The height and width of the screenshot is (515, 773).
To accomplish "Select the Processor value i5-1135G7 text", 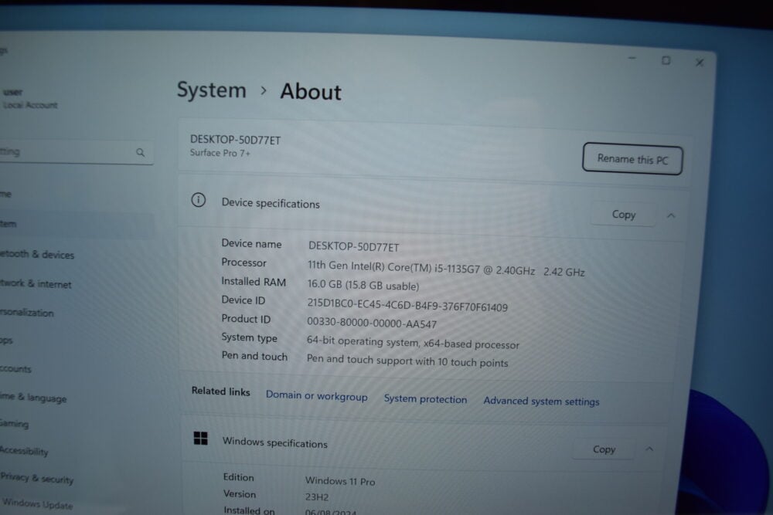I will click(446, 269).
